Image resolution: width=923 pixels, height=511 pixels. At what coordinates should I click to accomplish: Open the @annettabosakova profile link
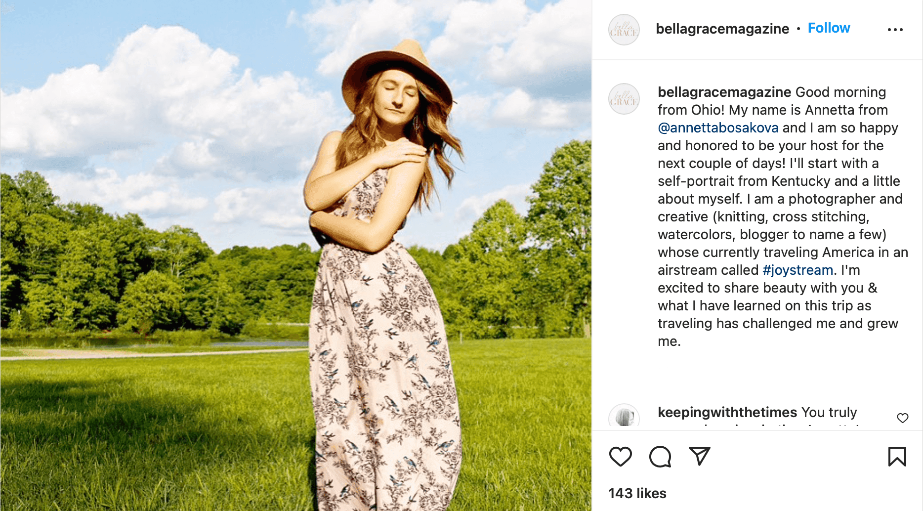[x=717, y=128]
